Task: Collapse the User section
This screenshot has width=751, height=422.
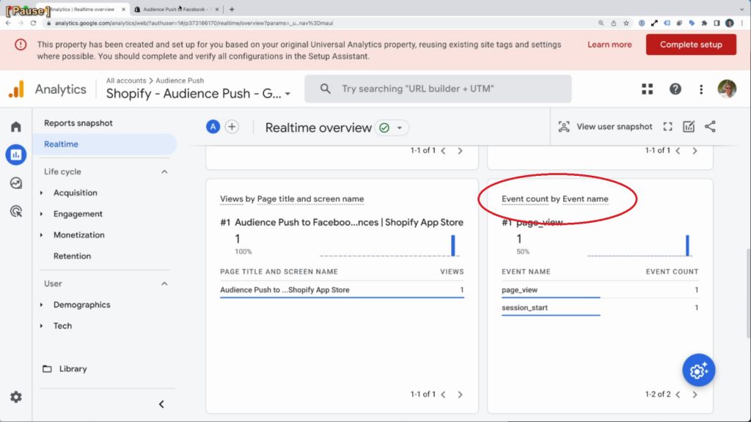Action: tap(164, 284)
